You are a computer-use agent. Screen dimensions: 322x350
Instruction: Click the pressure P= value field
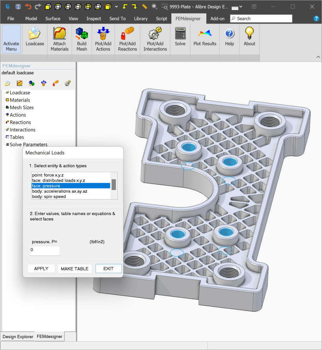[x=45, y=251]
